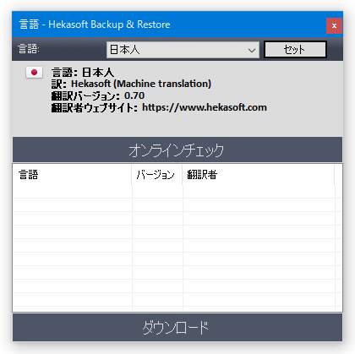Click the ダウンロード button

pyautogui.click(x=177, y=328)
